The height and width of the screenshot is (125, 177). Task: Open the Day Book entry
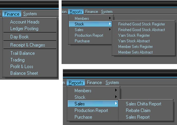19,37
